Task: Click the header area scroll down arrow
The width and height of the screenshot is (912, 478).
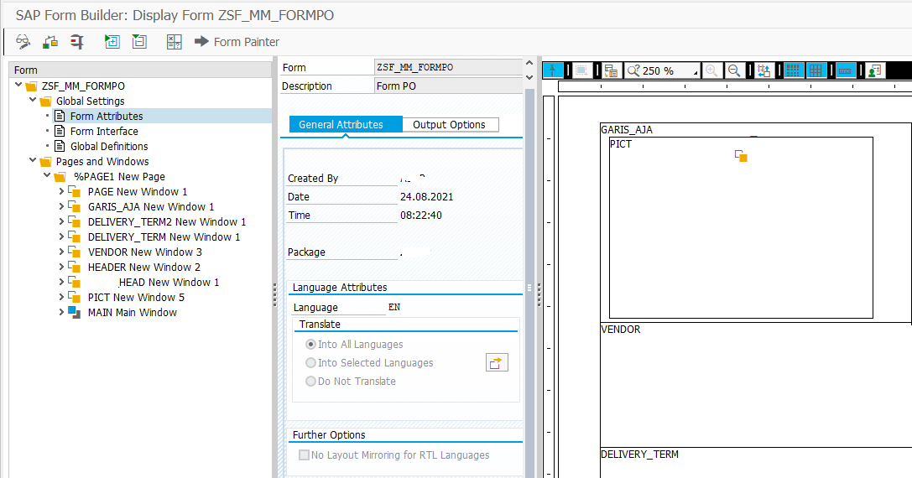Action: click(x=529, y=77)
